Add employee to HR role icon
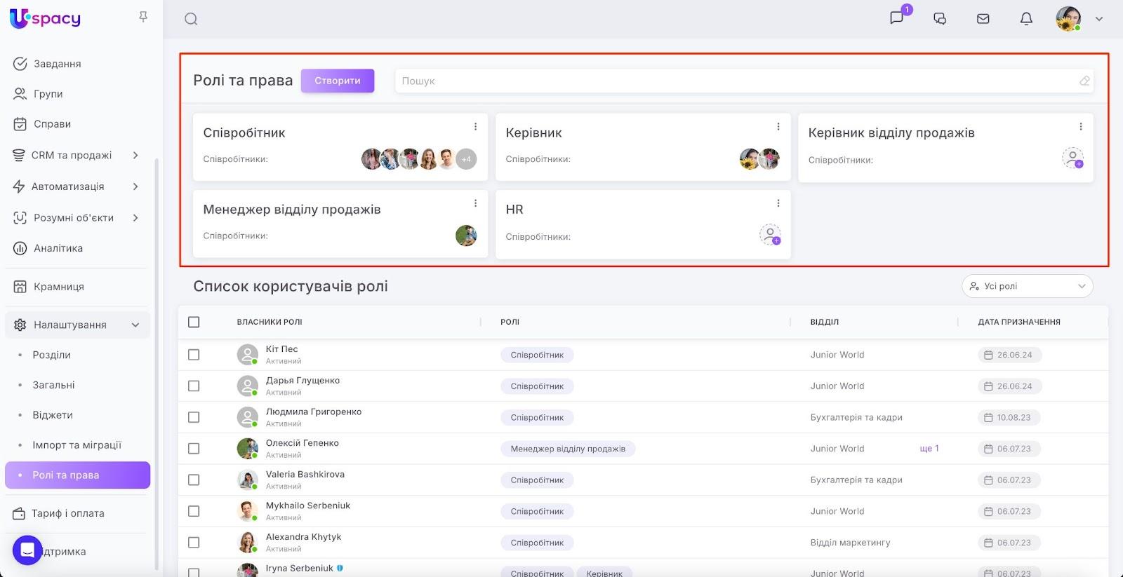Image resolution: width=1123 pixels, height=577 pixels. coord(770,234)
